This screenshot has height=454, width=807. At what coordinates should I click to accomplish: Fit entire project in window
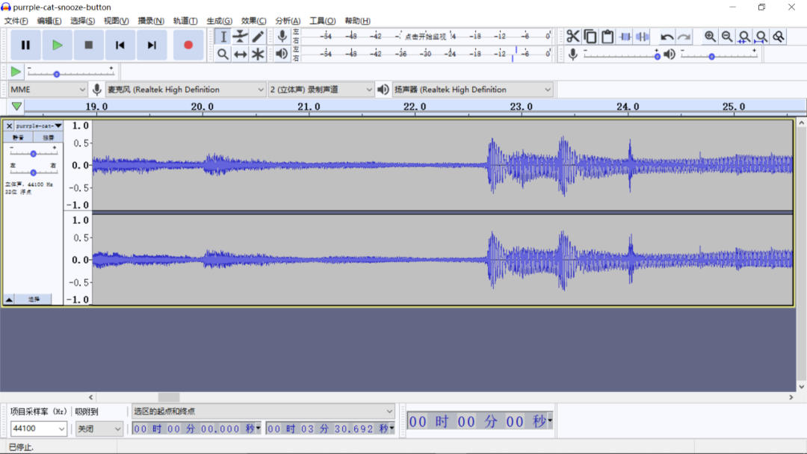pos(761,37)
